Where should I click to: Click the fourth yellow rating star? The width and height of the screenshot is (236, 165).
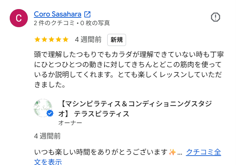[58, 40]
